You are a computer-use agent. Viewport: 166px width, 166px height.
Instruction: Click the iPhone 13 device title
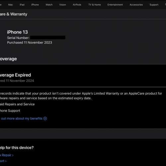coord(17,32)
